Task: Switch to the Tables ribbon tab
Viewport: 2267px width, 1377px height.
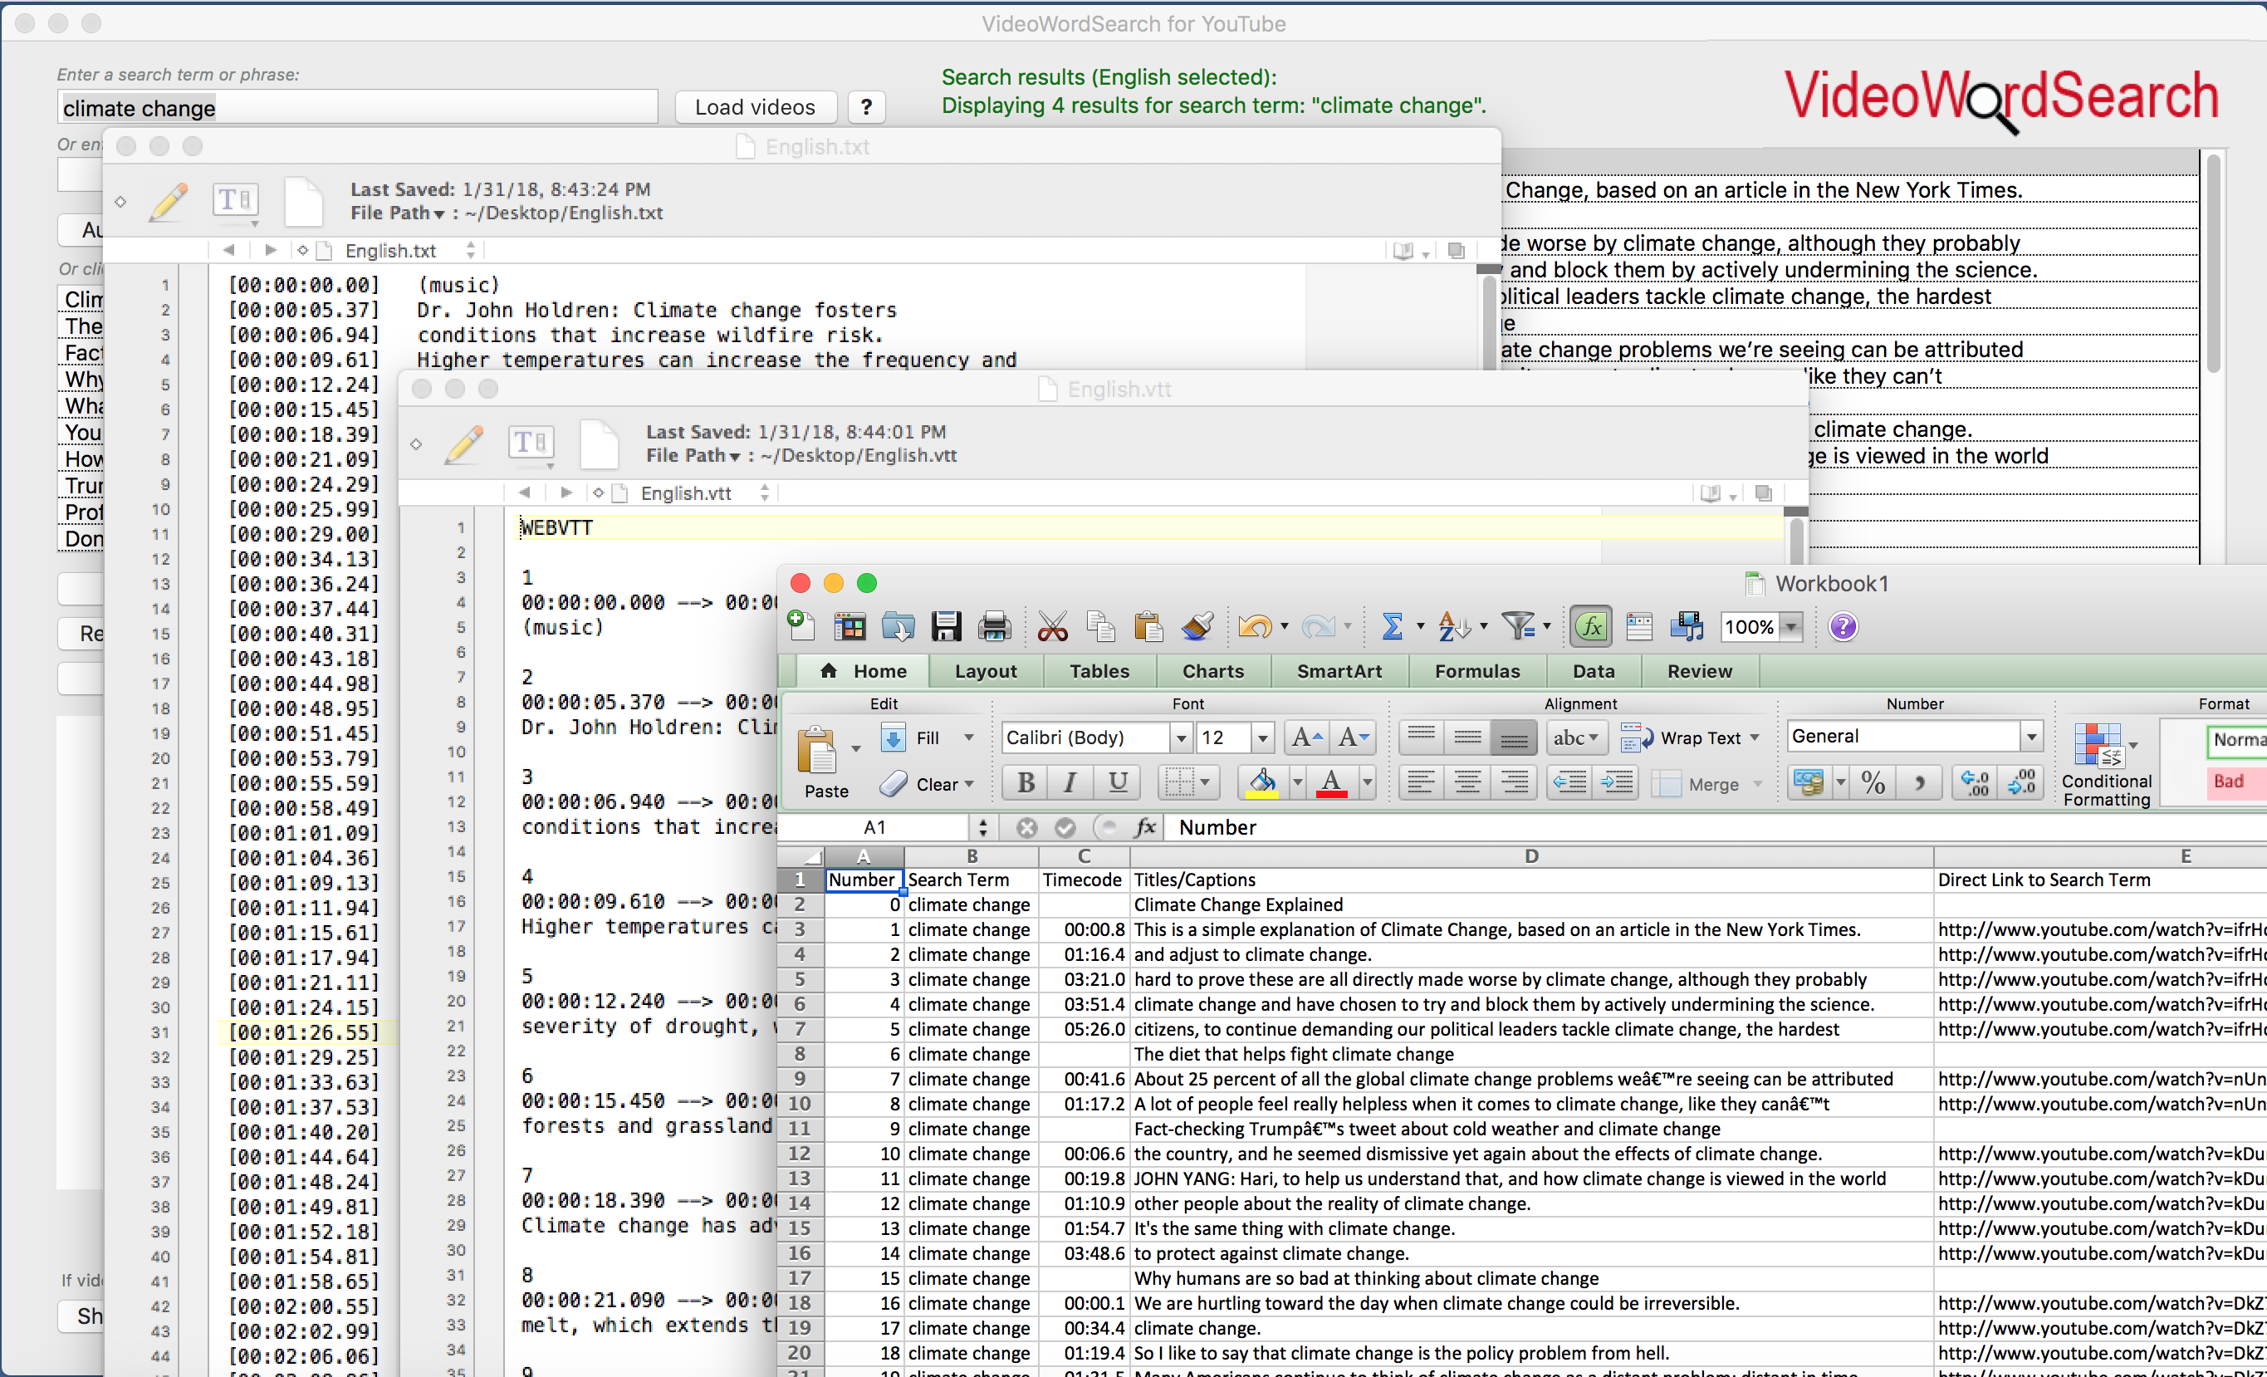Action: click(x=1099, y=671)
